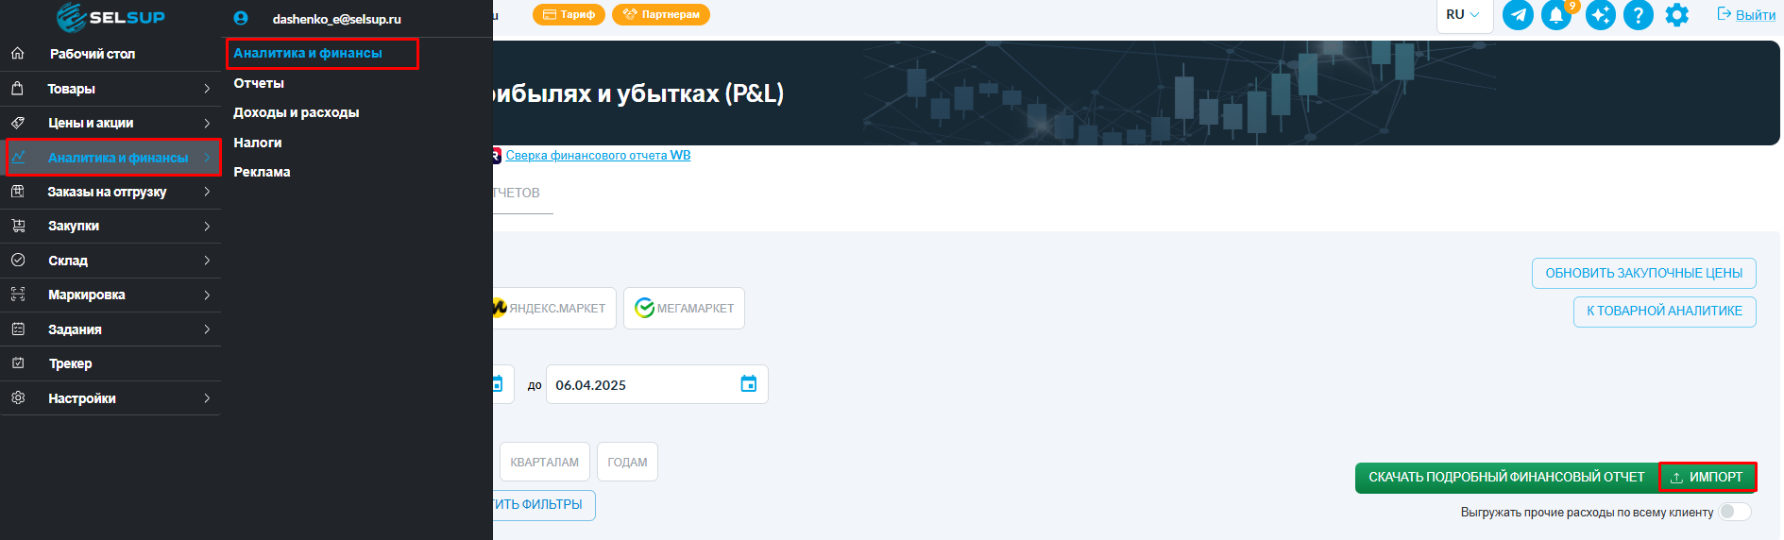Click the ИМПОРТ button
The width and height of the screenshot is (1784, 540).
(1708, 477)
